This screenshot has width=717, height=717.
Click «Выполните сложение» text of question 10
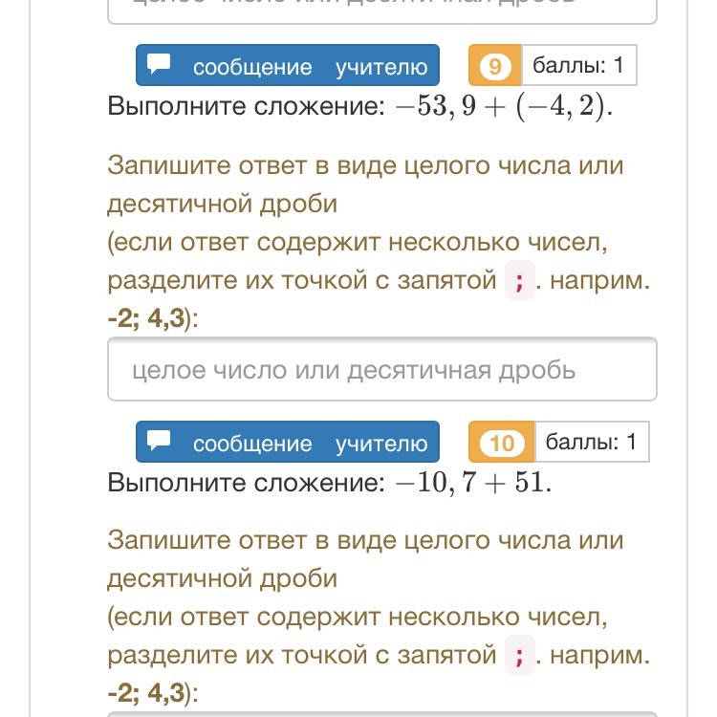(244, 483)
